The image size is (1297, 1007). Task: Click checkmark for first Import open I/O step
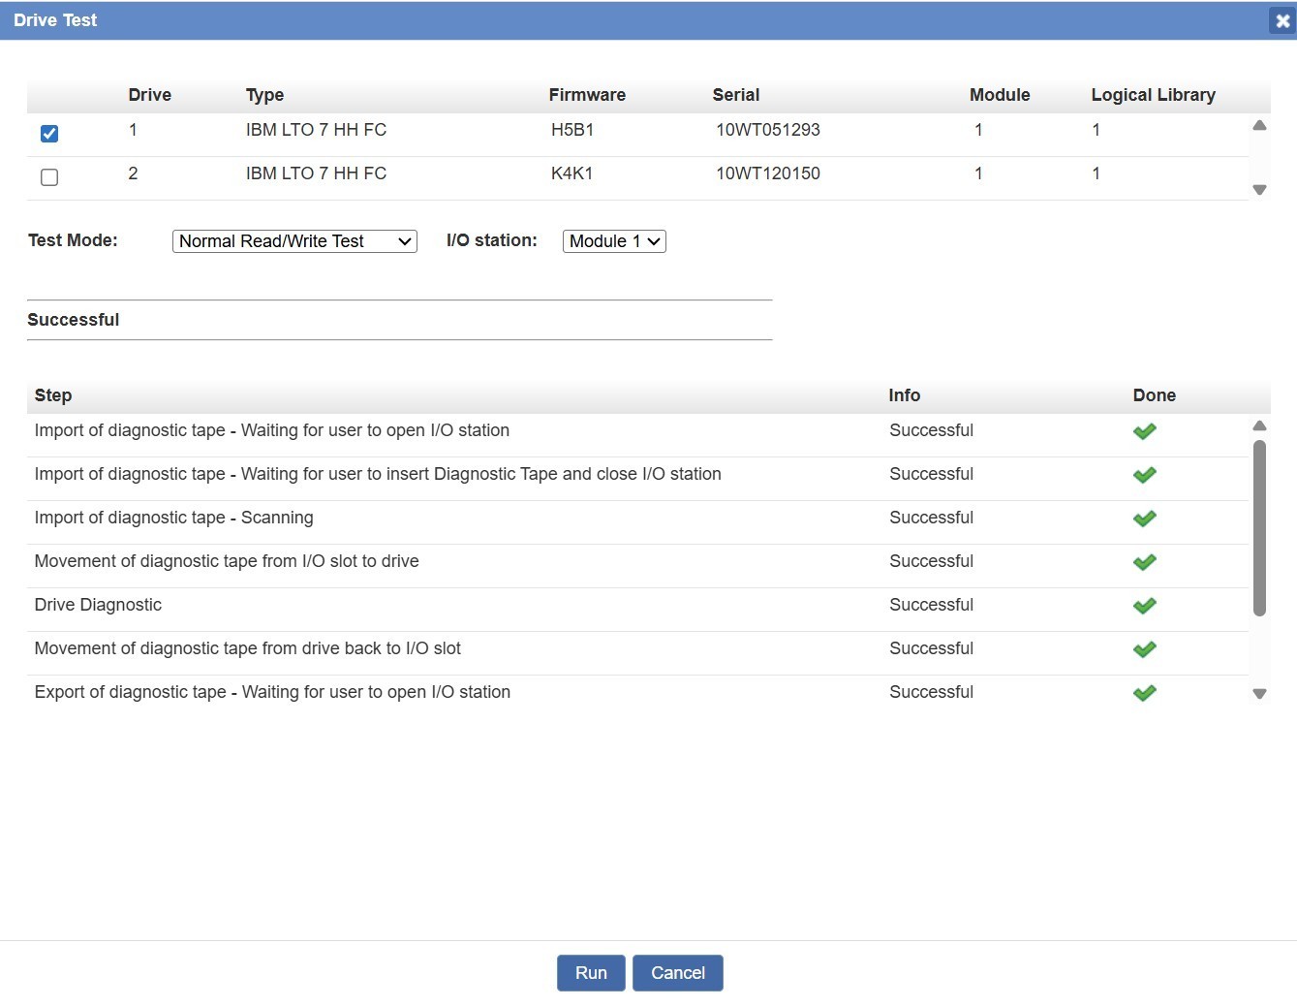click(x=1144, y=431)
